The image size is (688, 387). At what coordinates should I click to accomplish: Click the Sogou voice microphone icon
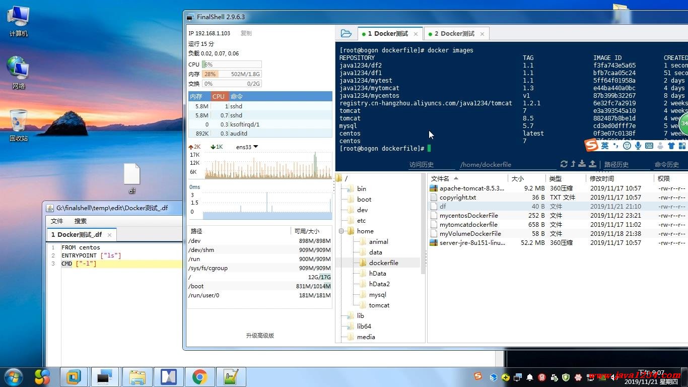(x=638, y=146)
